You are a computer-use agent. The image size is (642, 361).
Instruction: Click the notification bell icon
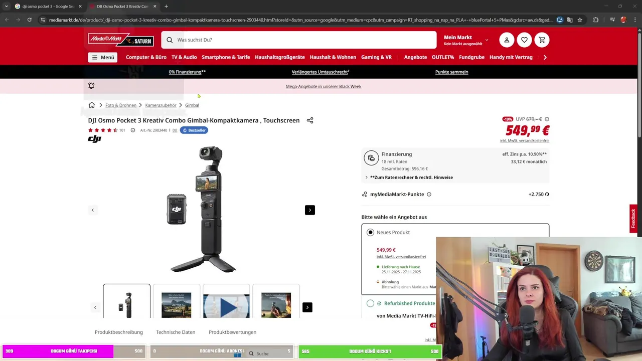click(x=91, y=86)
